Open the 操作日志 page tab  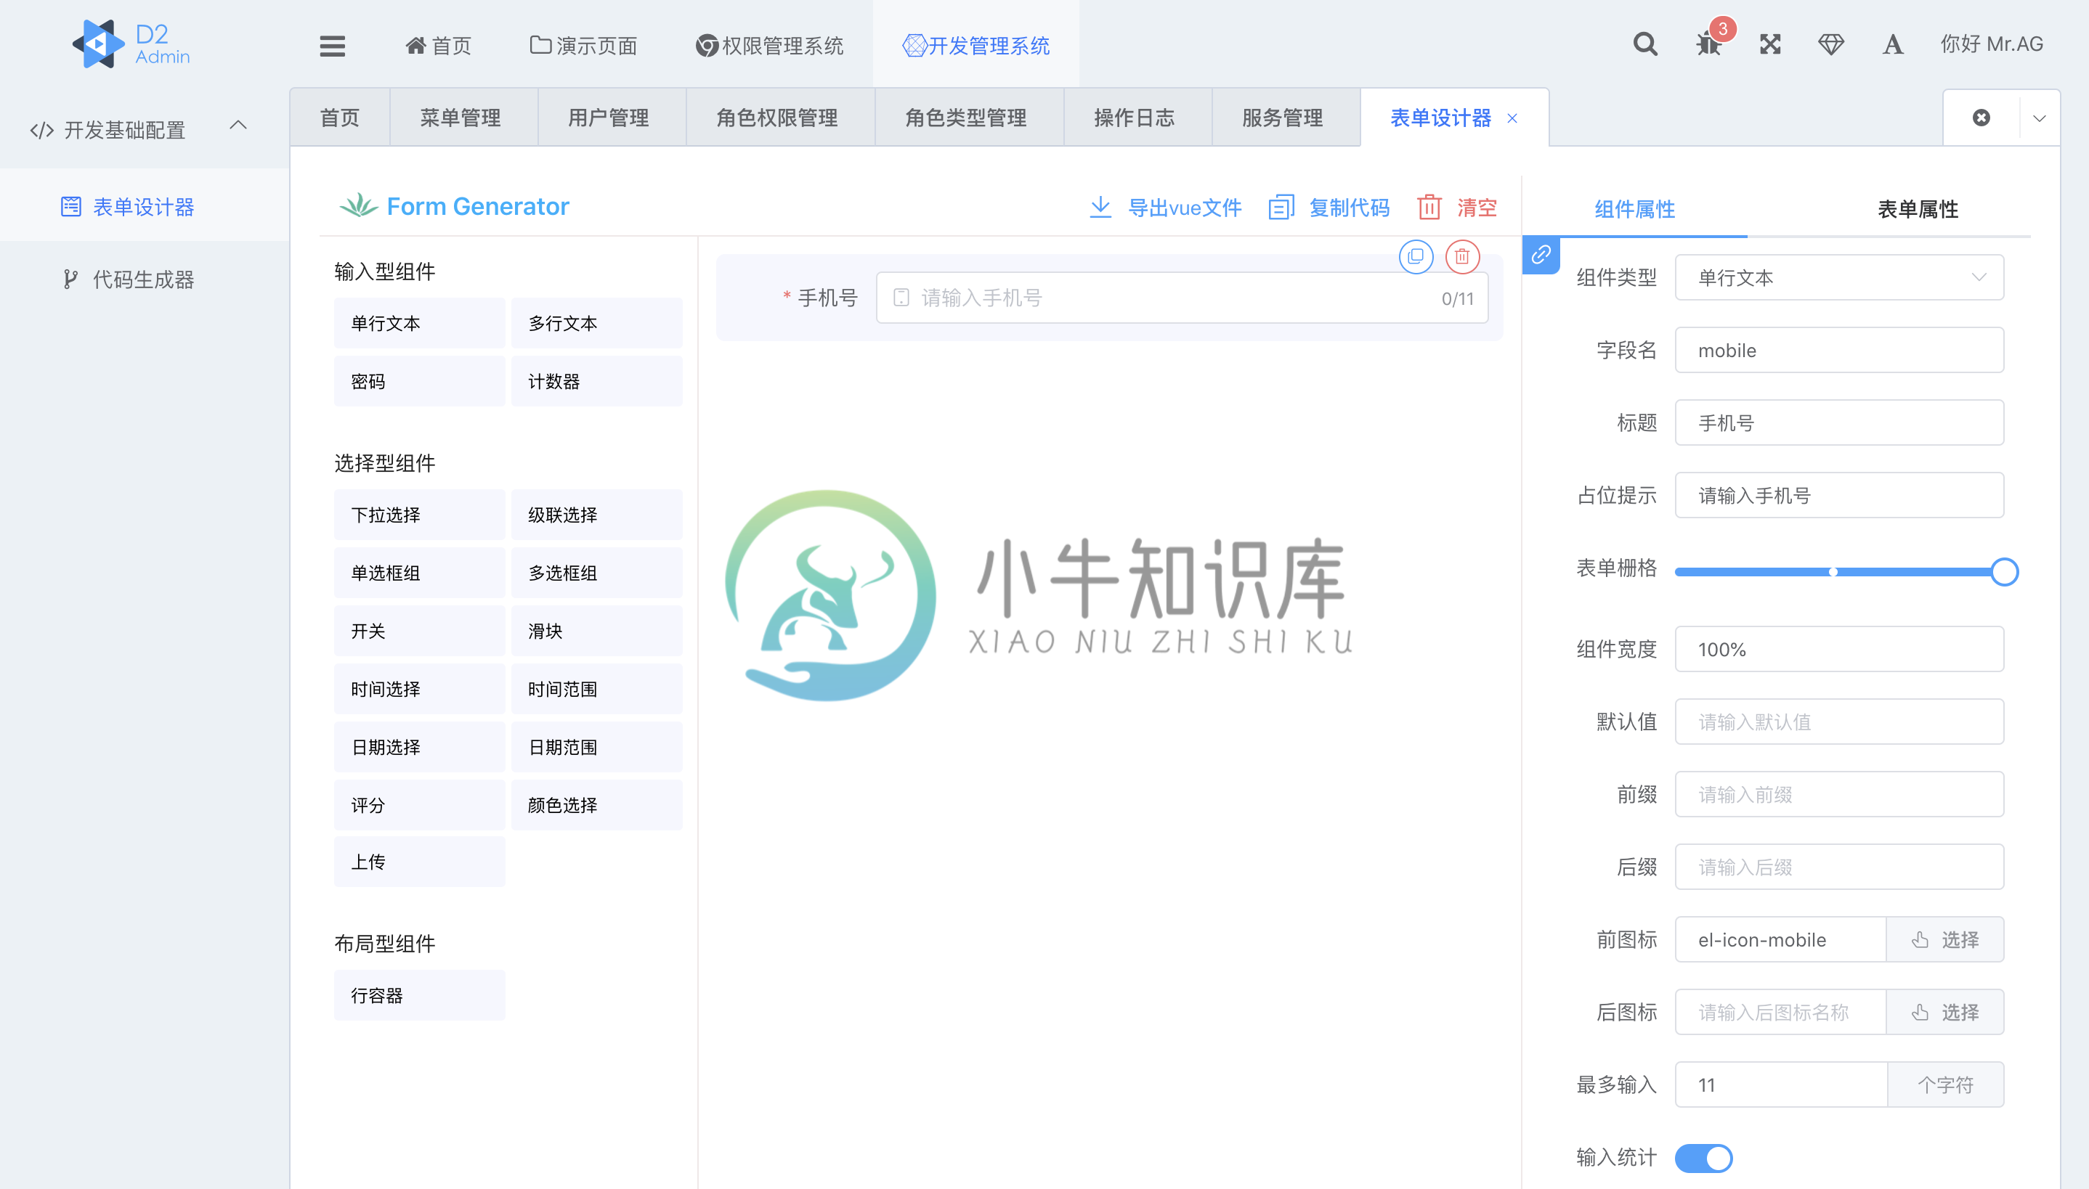tap(1134, 118)
